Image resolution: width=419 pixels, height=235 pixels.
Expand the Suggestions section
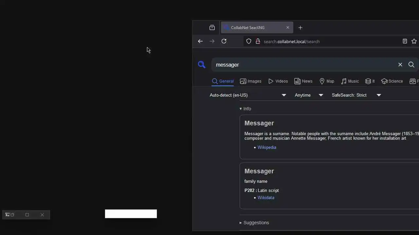(x=254, y=223)
